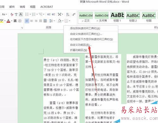Click the Phonetic Guide (文) icon
The image size is (158, 123).
pos(16,14)
